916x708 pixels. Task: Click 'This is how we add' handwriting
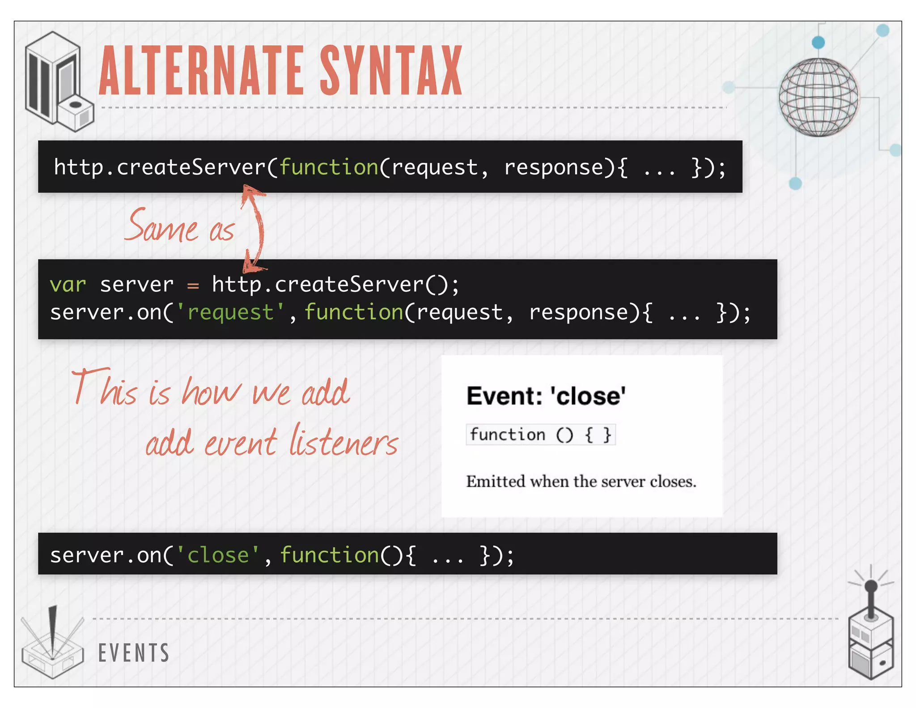point(210,387)
